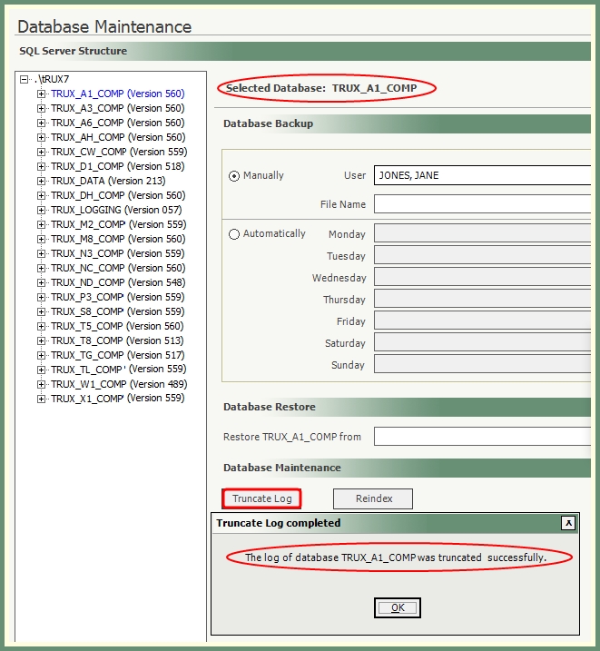This screenshot has width=600, height=651.
Task: Click the Restore TRUX_A1_COMP from field
Action: pyautogui.click(x=482, y=437)
